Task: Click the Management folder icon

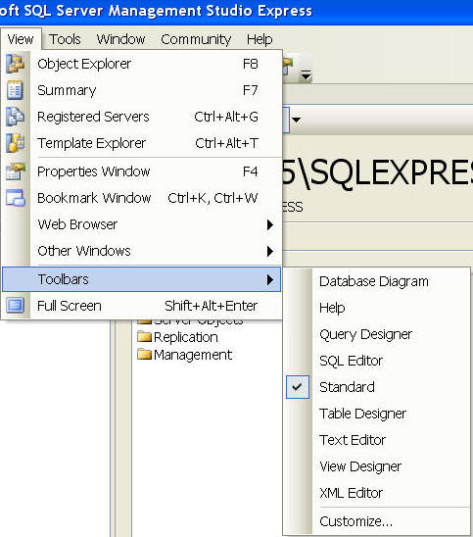Action: pyautogui.click(x=144, y=354)
